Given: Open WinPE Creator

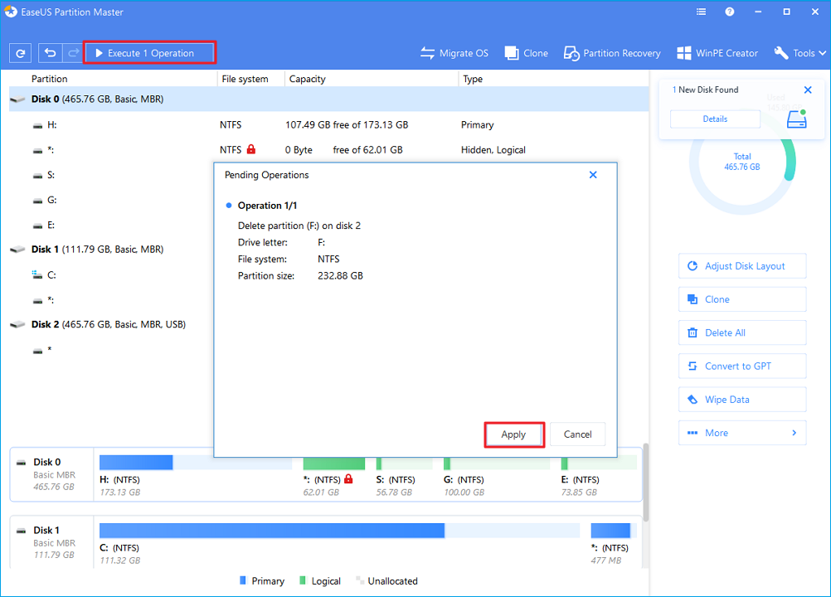Looking at the screenshot, I should [x=717, y=53].
